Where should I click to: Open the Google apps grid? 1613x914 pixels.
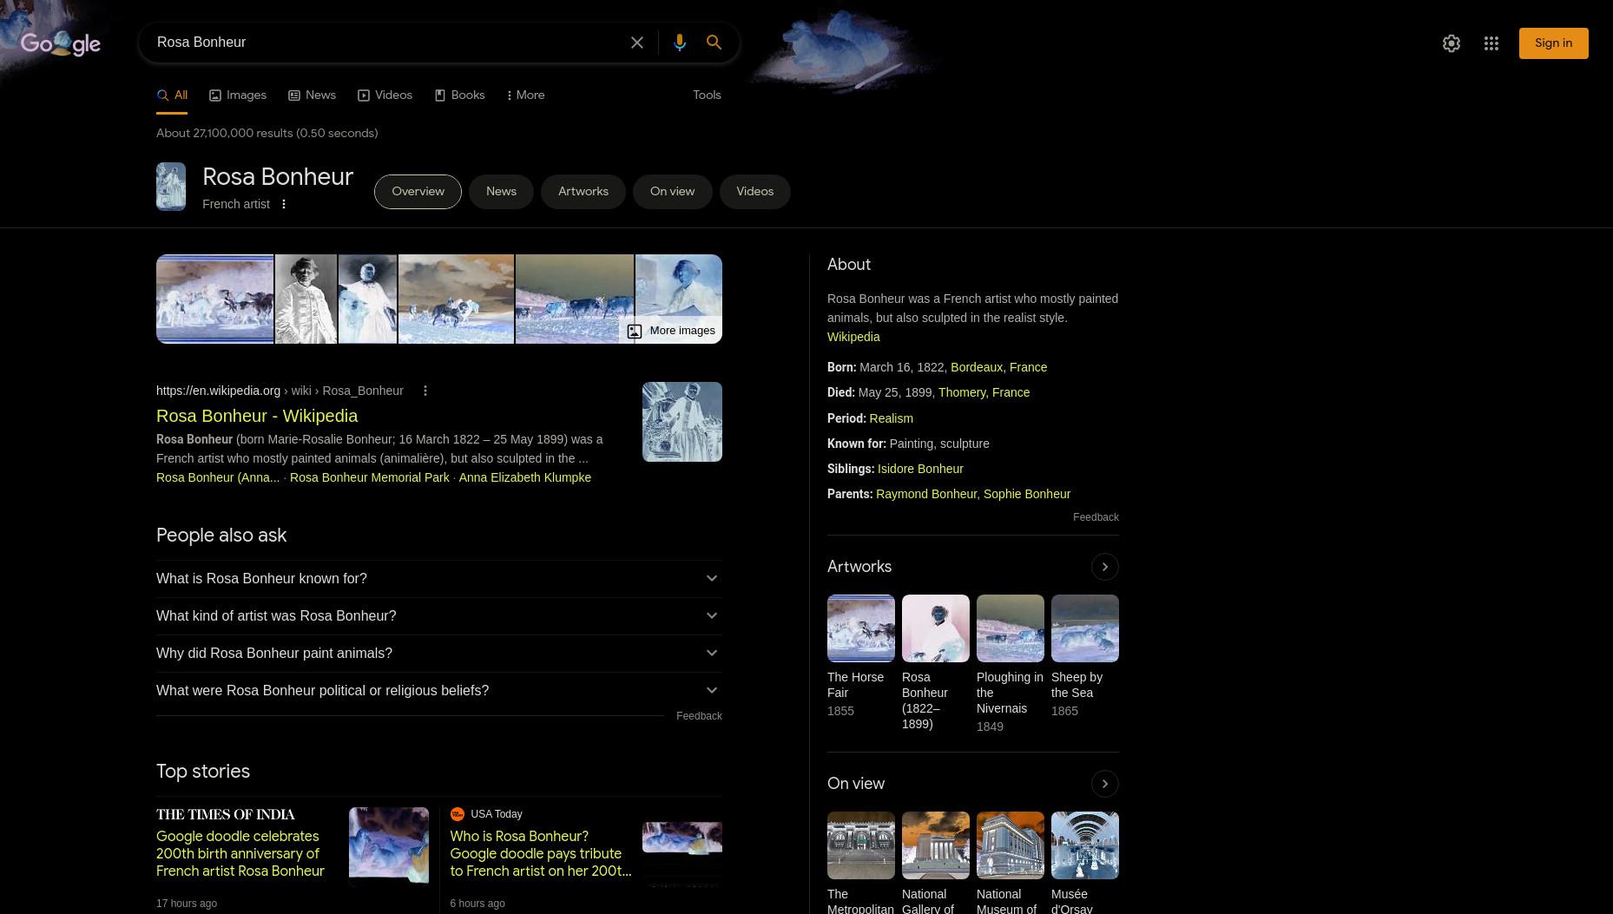tap(1491, 43)
